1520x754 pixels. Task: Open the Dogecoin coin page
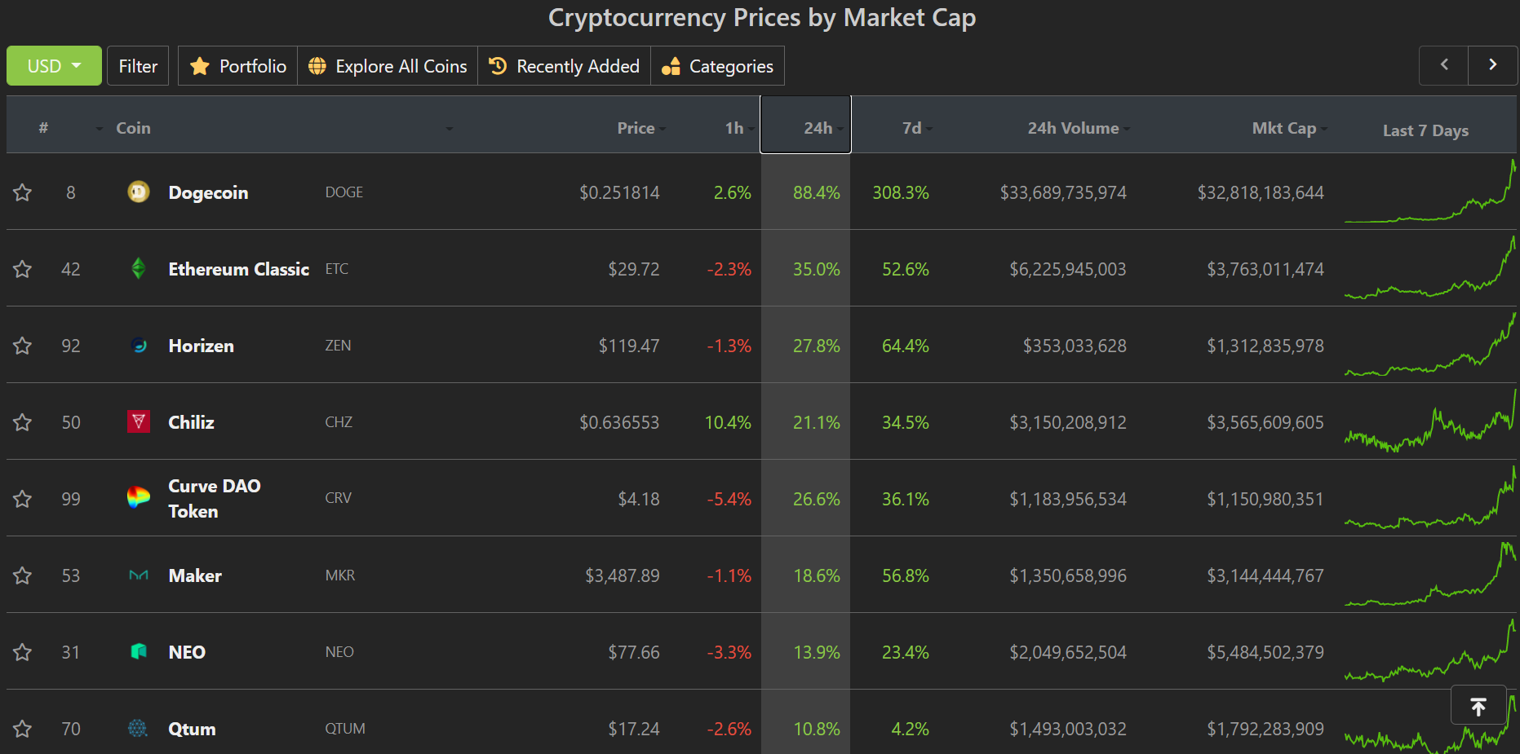[208, 192]
